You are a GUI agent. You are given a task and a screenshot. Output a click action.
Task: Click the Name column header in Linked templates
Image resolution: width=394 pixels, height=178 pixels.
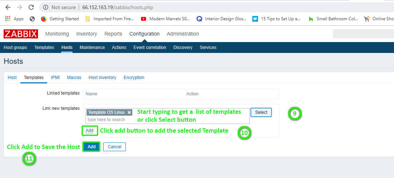coord(91,94)
